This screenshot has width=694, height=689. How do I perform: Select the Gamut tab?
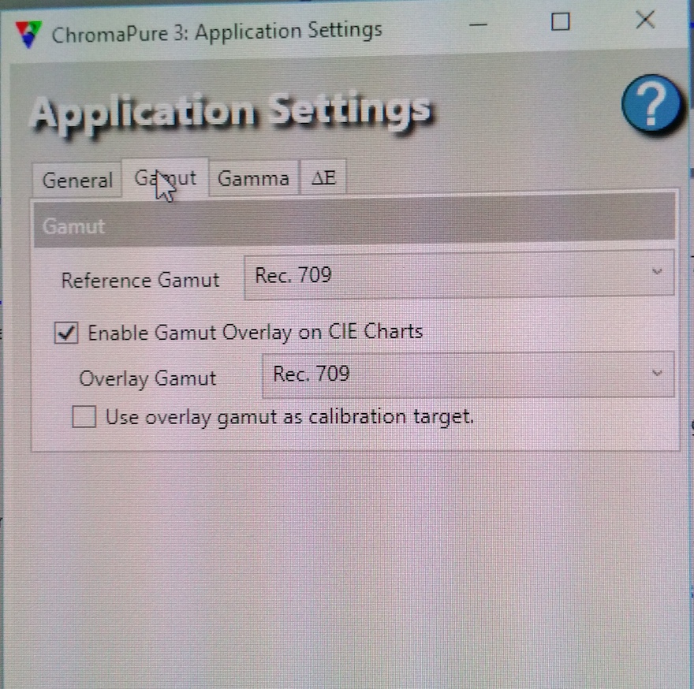165,178
